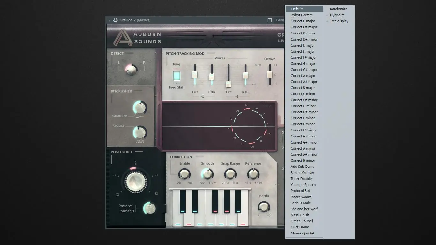436x245 pixels.
Task: Choose the Robot Correct preset
Action: click(304, 15)
